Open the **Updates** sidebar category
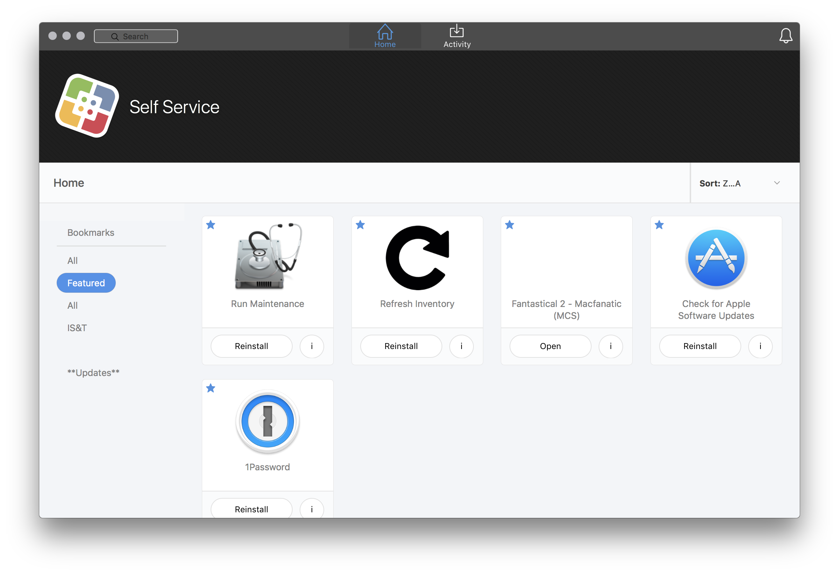Image resolution: width=839 pixels, height=574 pixels. point(93,373)
